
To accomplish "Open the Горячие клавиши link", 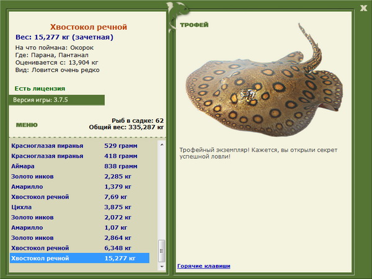I will point(203,266).
